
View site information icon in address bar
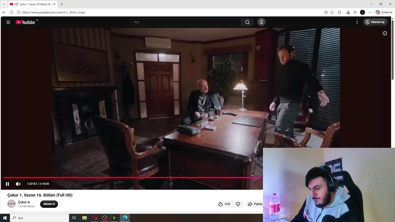click(19, 12)
